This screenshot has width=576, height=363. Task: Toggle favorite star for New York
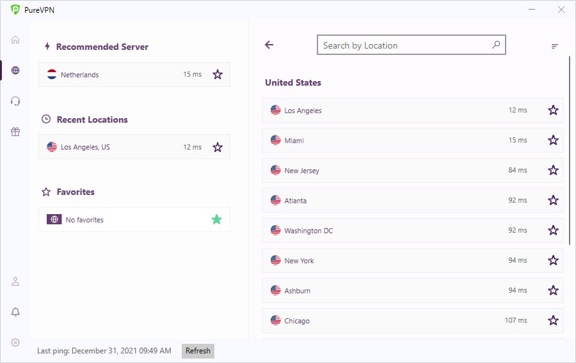553,260
